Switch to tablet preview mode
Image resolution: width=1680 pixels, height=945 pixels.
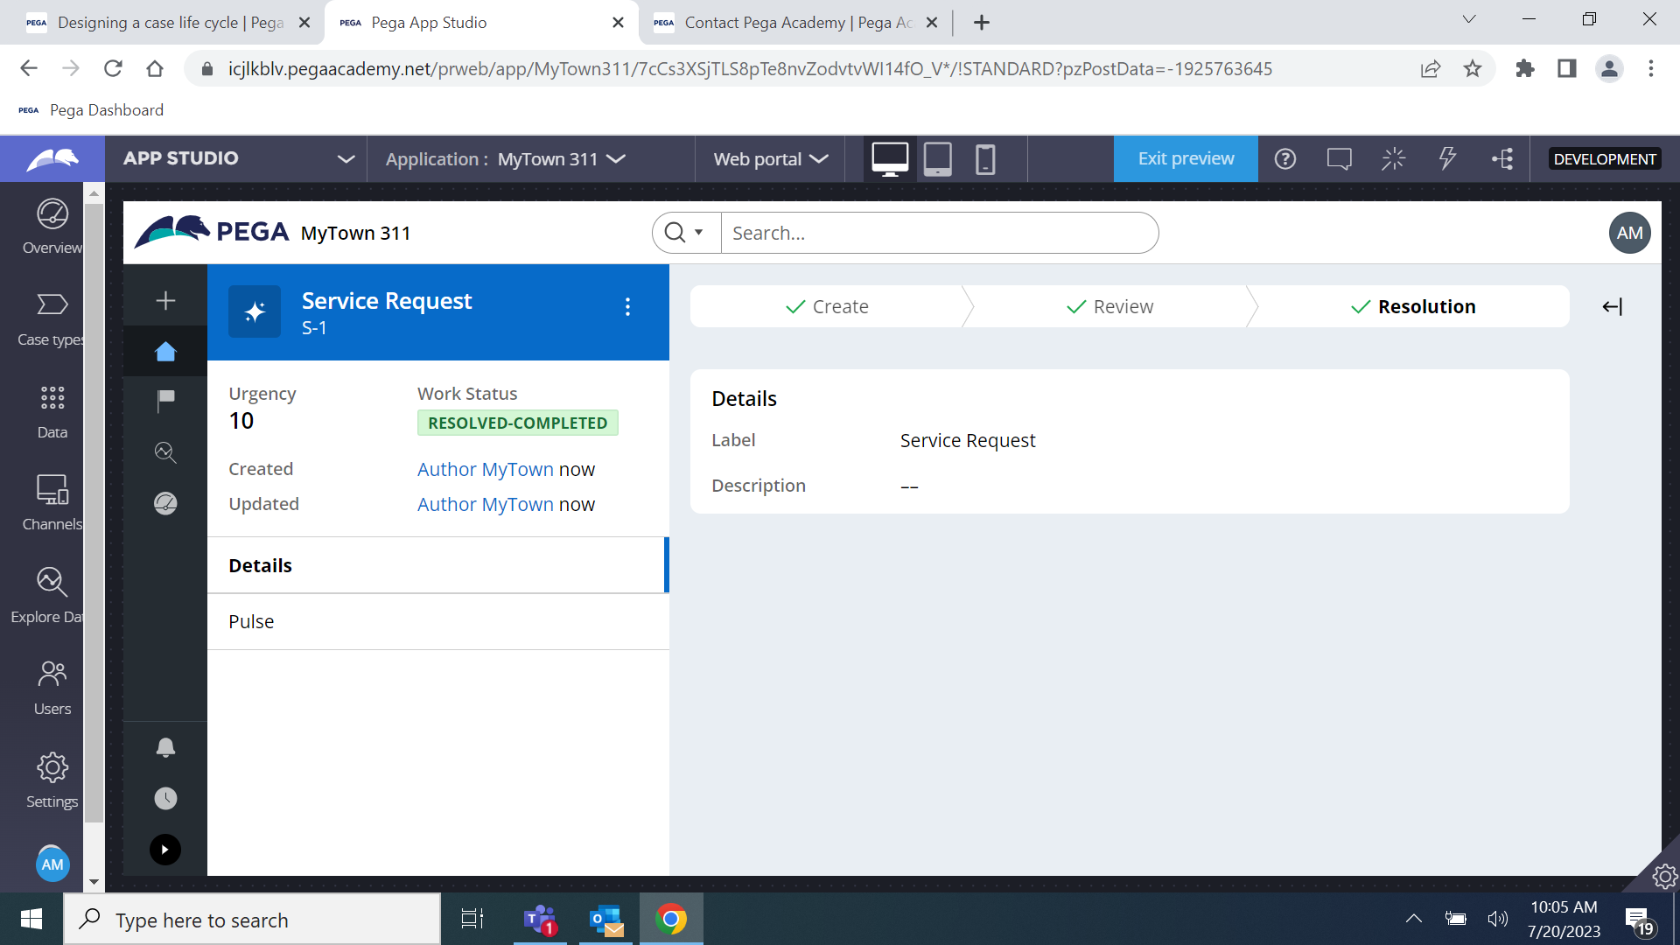coord(937,159)
